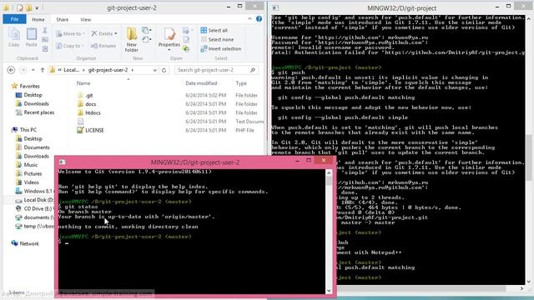Viewport: 534px width, 300px height.
Task: Select This PC in the navigation pane
Action: click(x=28, y=130)
